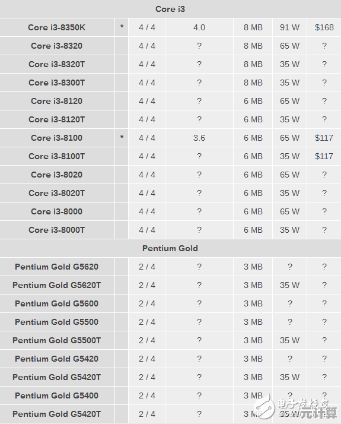Click the asterisk next to Core i3-8100
The width and height of the screenshot is (341, 424).
point(122,137)
